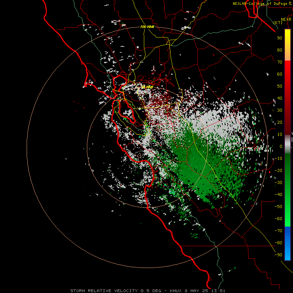Click the 80 value on velocity scale

[280, 50]
